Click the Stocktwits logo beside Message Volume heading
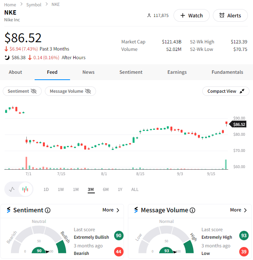253x260 pixels. pos(136,210)
